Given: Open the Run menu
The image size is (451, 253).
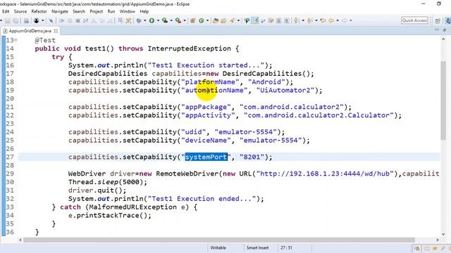Looking at the screenshot, I should pos(111,11).
